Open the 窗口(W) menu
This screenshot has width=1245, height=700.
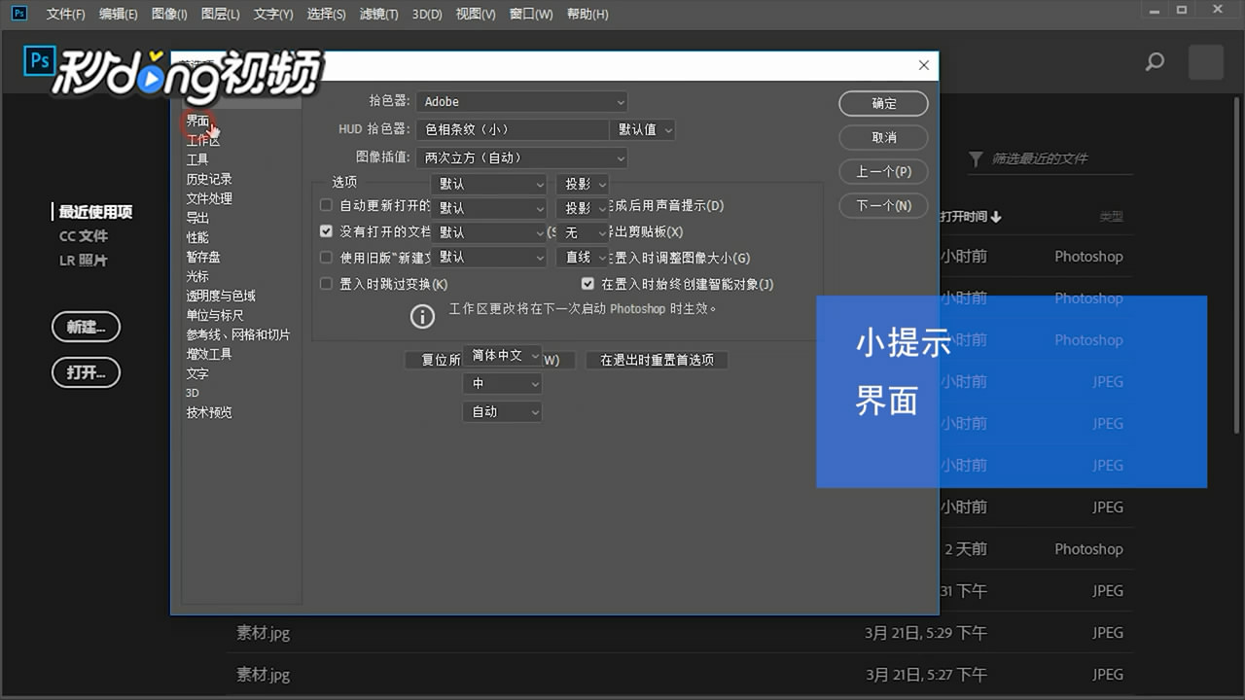coord(531,14)
